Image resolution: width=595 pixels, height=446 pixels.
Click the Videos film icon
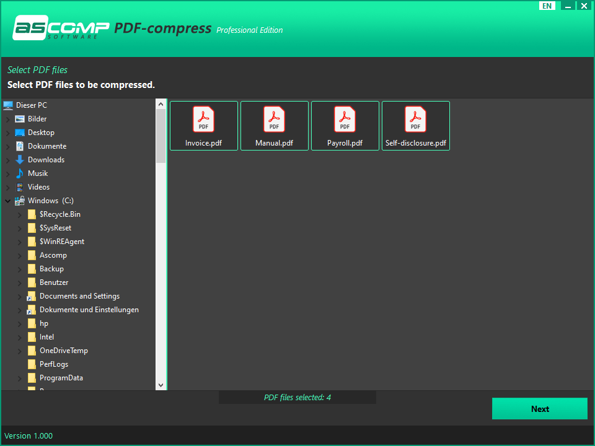click(x=20, y=187)
